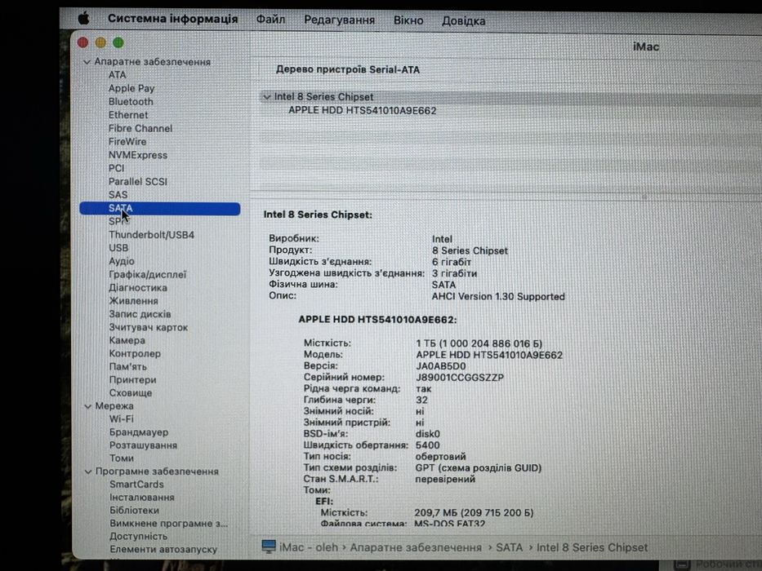This screenshot has width=762, height=571.
Task: Collapse the Intel 8 Series Chipset tree row
Action: click(266, 96)
